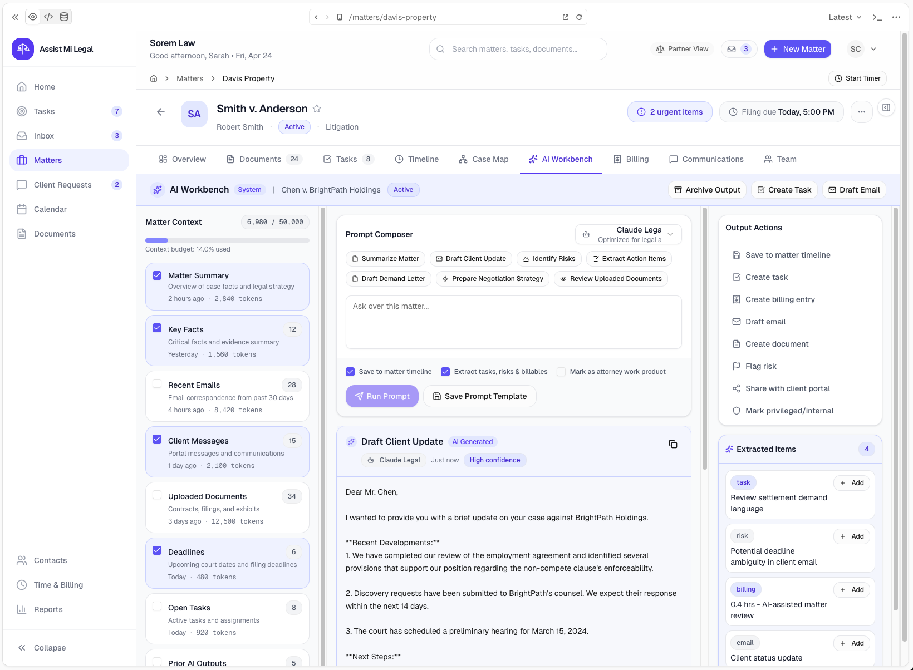
Task: Expand the Latest version dropdown
Action: [x=845, y=17]
